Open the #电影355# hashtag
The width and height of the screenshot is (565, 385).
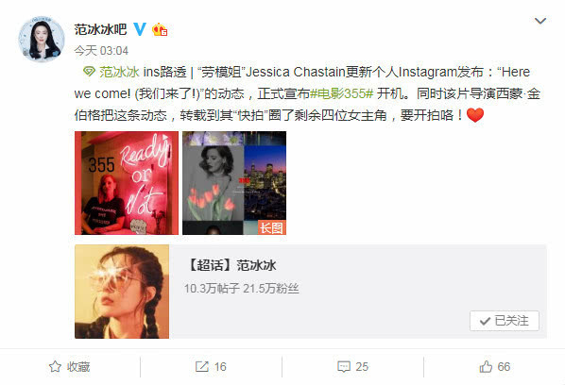click(x=342, y=94)
